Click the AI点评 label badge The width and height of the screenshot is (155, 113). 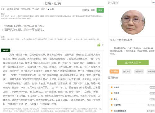pyautogui.click(x=6, y=50)
